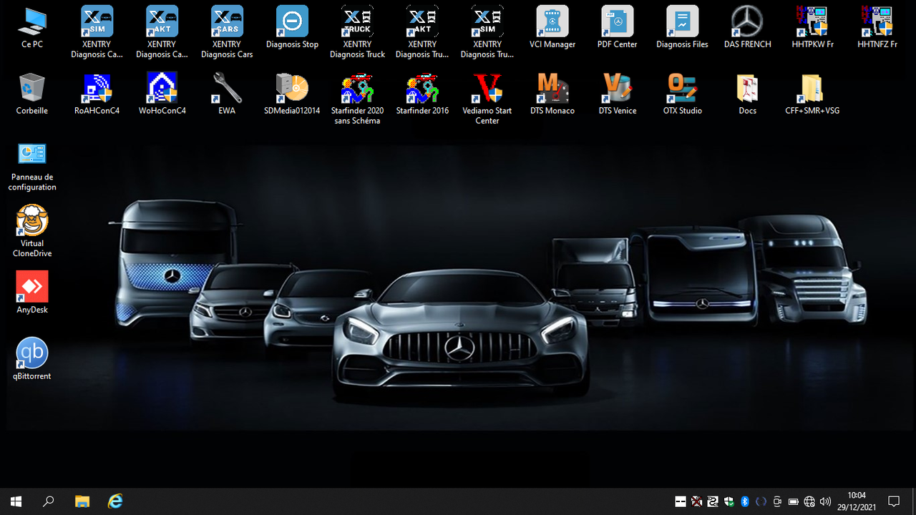Open XENTRY Diagnosis Truck shortcut
Screen dimensions: 916x515
[357, 32]
